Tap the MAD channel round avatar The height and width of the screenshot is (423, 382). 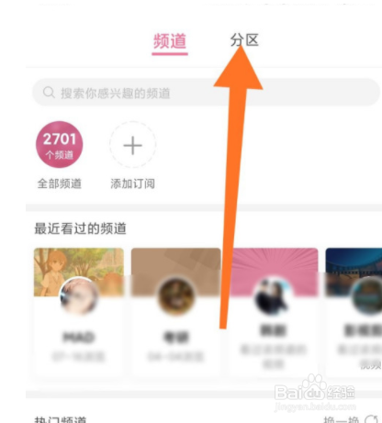[x=79, y=296]
